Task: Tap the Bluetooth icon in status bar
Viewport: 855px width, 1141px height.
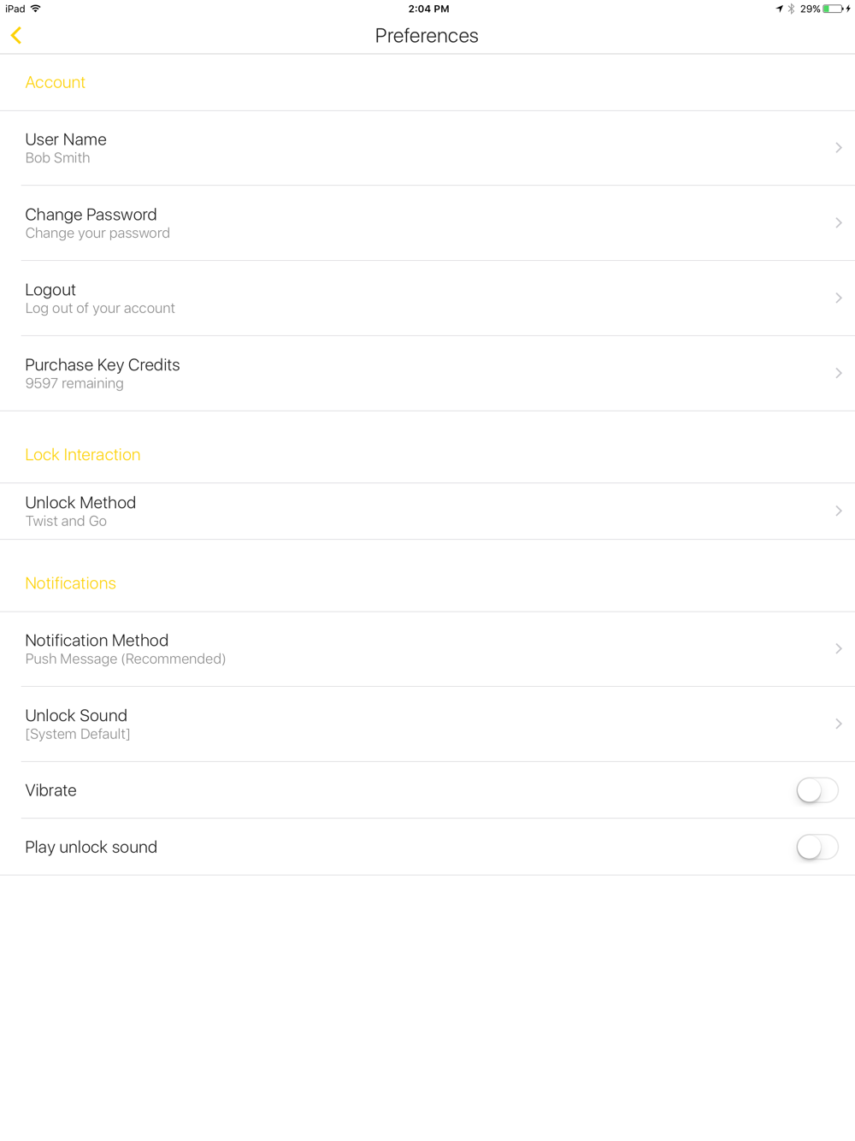Action: 792,9
